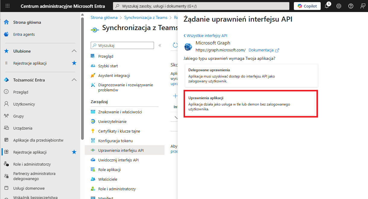Image resolution: width=368 pixels, height=199 pixels.
Task: Click the Strona główna home icon
Action: point(6,22)
